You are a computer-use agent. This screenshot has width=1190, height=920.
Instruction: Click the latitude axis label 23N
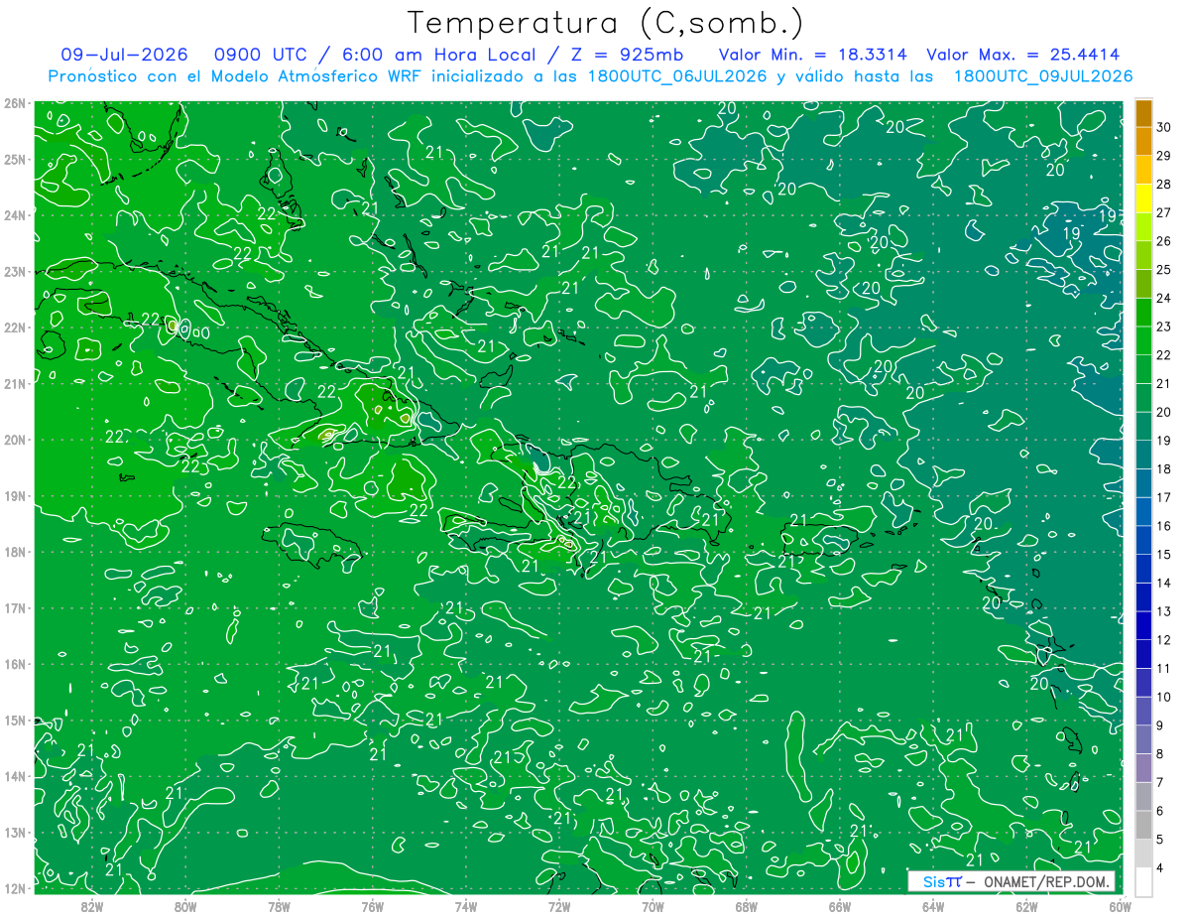coord(15,271)
